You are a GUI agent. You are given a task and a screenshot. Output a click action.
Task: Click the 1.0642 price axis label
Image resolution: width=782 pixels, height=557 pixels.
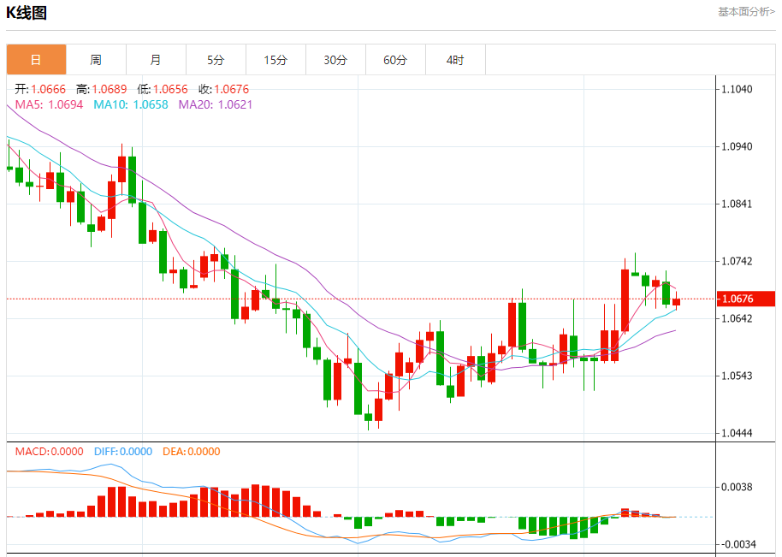tap(738, 318)
